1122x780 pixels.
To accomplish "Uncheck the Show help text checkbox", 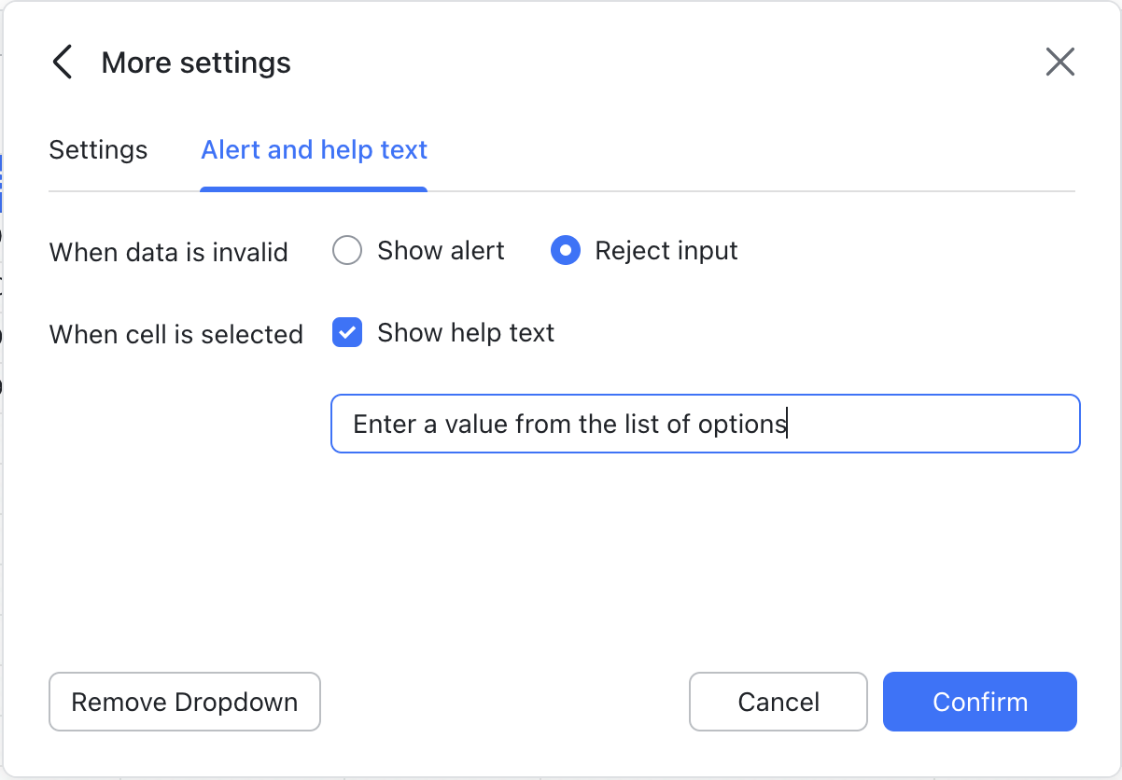I will (347, 333).
